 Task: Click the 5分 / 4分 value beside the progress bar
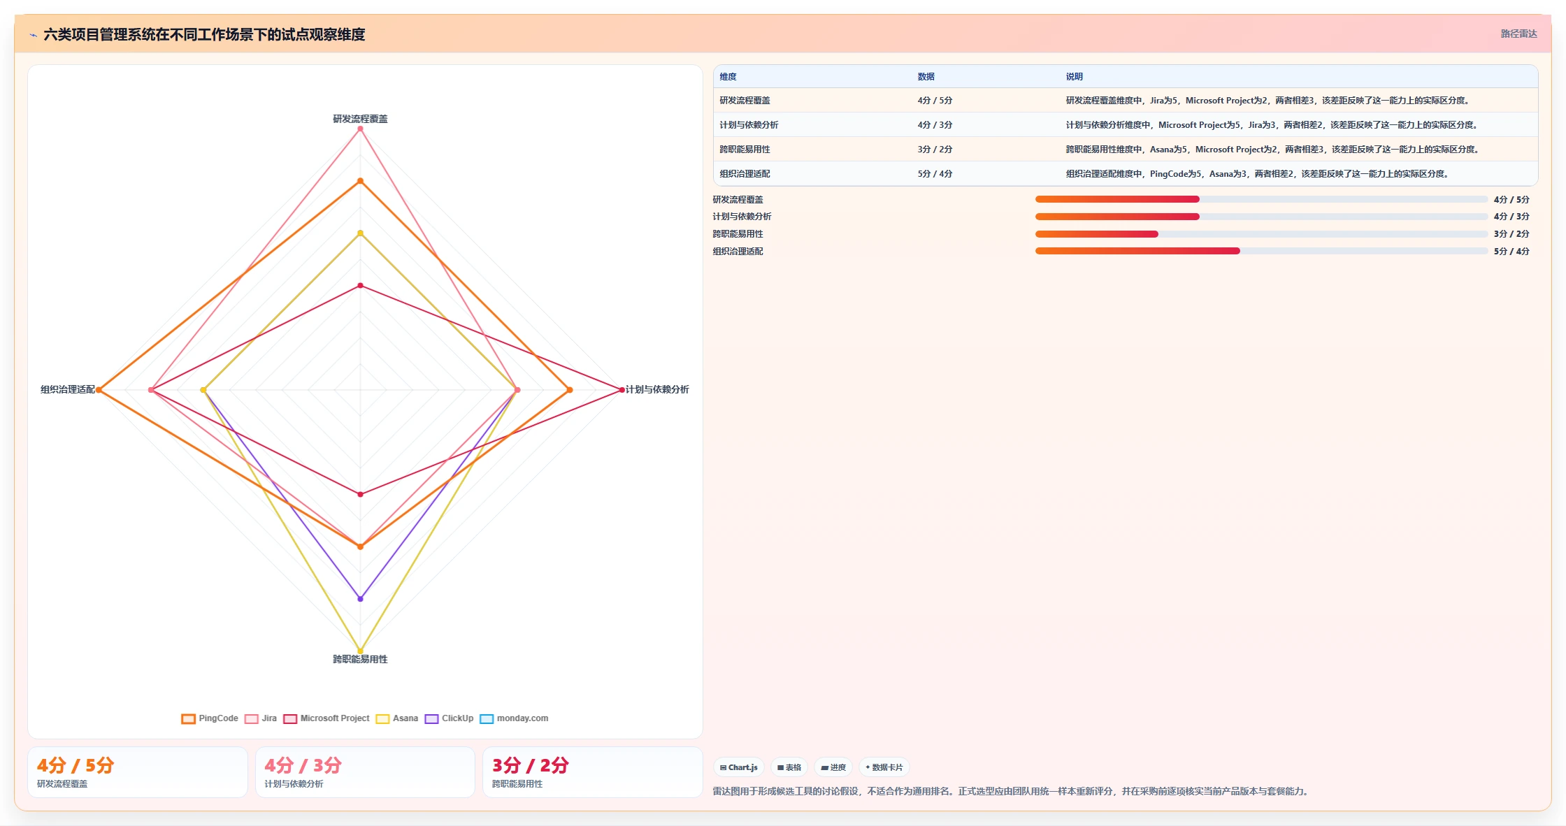pyautogui.click(x=1511, y=252)
